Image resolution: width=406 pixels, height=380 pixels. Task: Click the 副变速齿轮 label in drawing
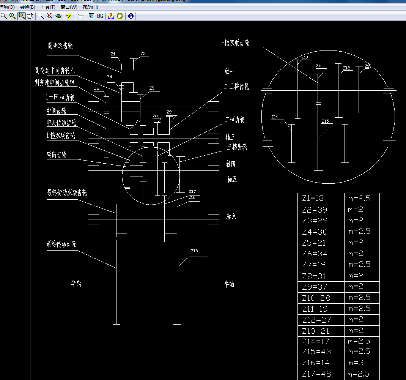click(60, 46)
